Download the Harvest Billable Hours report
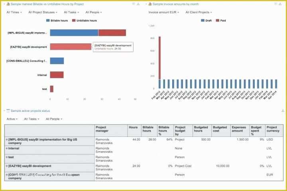Image resolution: width=287 pixels, height=191 pixels. (138, 4)
